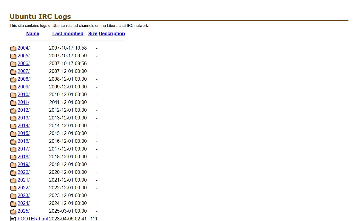This screenshot has height=221, width=358.
Task: Click the folder icon beside 2006/
Action: [x=13, y=64]
